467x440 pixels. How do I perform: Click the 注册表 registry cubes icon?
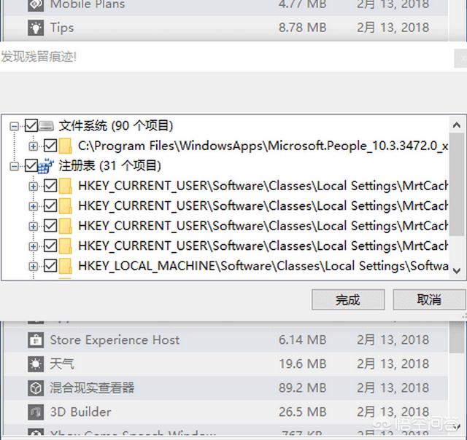46,165
